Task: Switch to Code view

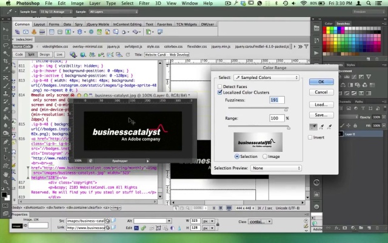Action: pos(19,55)
